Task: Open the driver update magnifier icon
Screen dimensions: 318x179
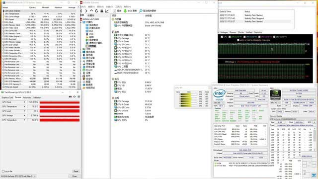Action: click(141, 11)
